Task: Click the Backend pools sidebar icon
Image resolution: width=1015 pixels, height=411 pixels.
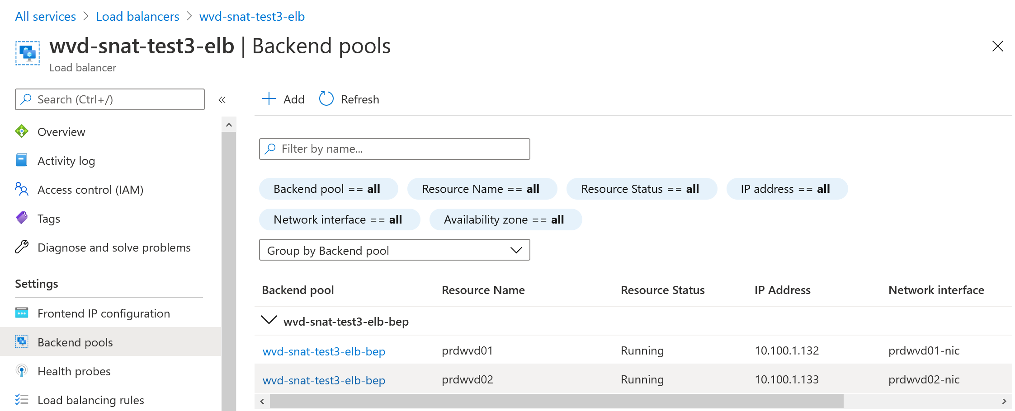Action: click(x=22, y=342)
